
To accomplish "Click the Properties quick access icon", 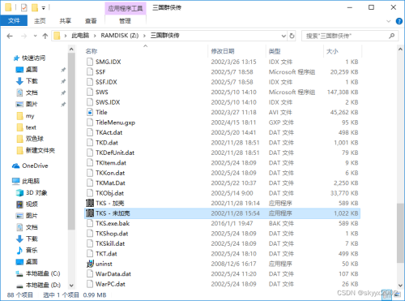I will (24, 8).
